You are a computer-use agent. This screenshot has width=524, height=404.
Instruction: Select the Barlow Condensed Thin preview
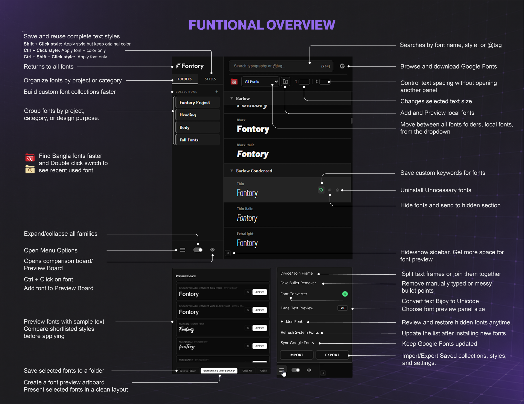pos(287,190)
